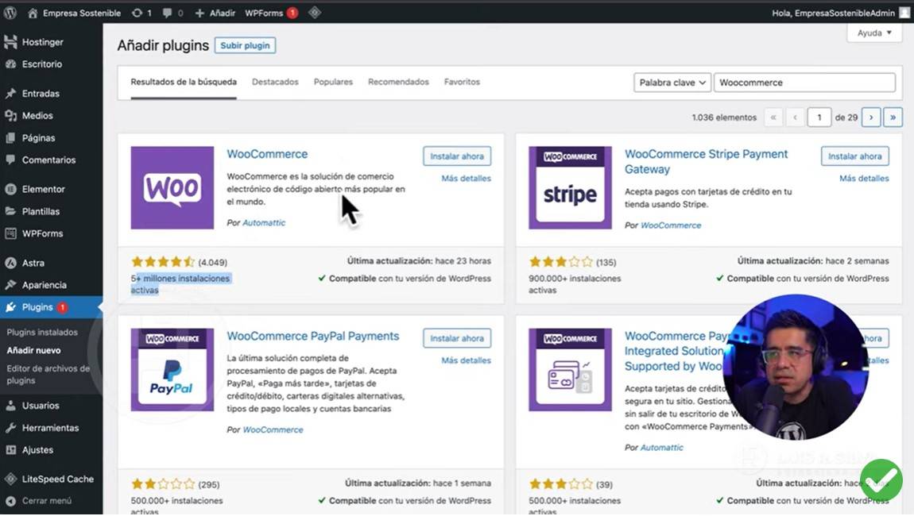The image size is (914, 516).
Task: Open Editor de archivos de plugins
Action: (48, 375)
